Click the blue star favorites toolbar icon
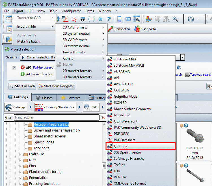 [100, 19]
